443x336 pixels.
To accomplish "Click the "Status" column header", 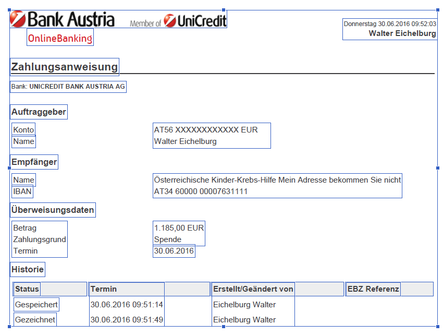I will pyautogui.click(x=27, y=289).
